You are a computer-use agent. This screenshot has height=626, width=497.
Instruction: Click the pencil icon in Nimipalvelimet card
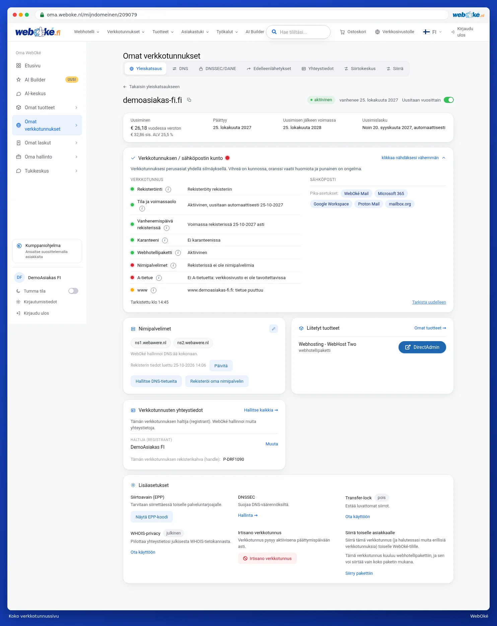click(x=274, y=329)
